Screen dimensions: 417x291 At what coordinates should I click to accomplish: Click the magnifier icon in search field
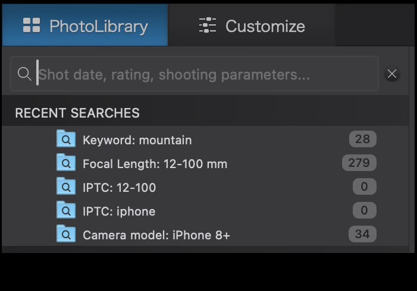tap(24, 74)
